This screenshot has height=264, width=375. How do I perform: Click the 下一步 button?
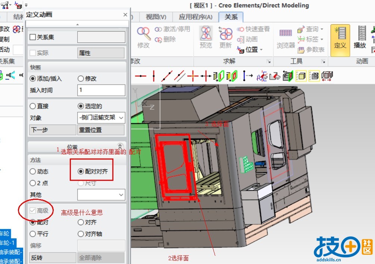click(53, 130)
